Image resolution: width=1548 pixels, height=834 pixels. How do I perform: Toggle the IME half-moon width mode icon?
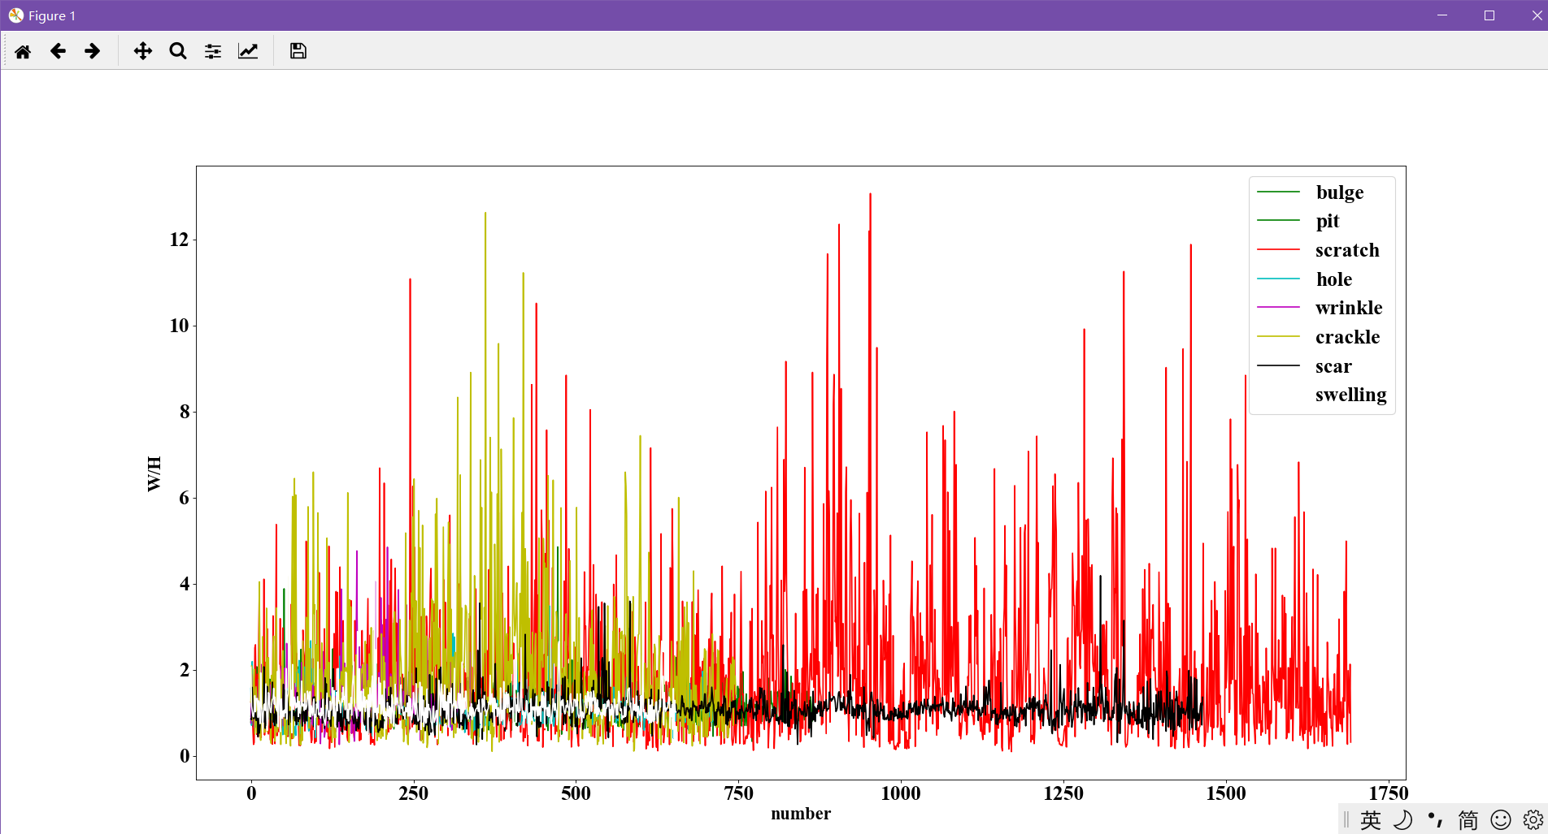[x=1403, y=820]
